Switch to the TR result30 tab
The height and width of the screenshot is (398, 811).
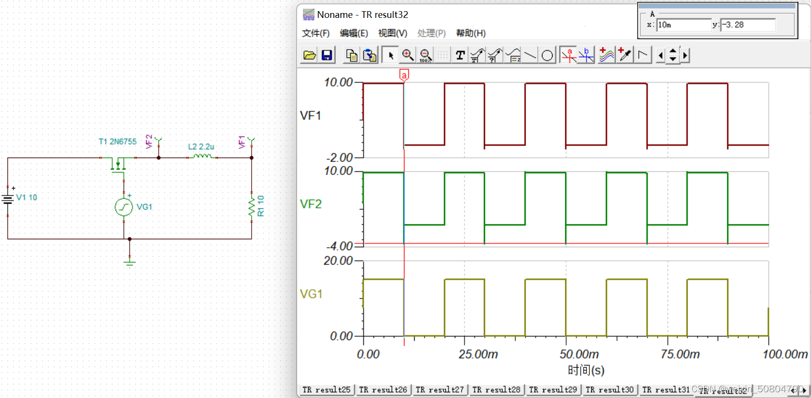click(x=610, y=390)
